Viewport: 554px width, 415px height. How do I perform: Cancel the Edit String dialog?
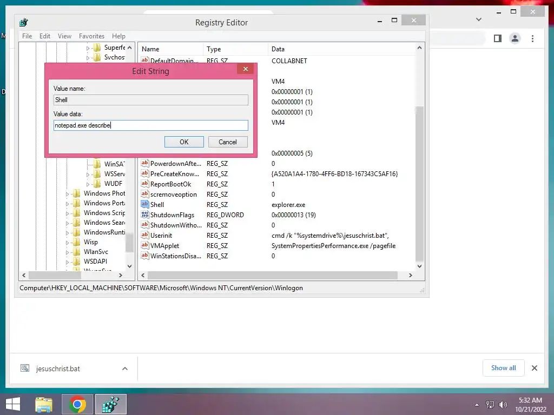pos(228,142)
